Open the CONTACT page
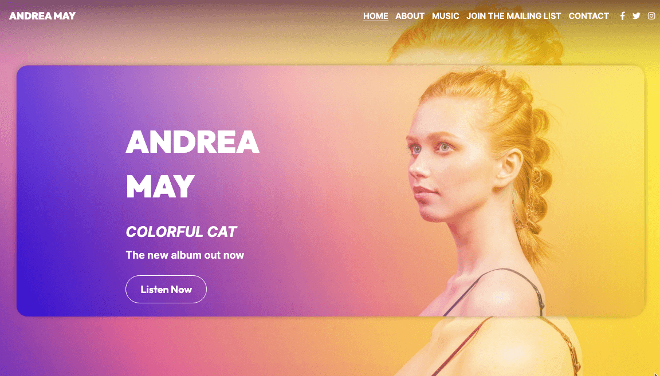Screen dimensions: 660x376 pyautogui.click(x=588, y=16)
